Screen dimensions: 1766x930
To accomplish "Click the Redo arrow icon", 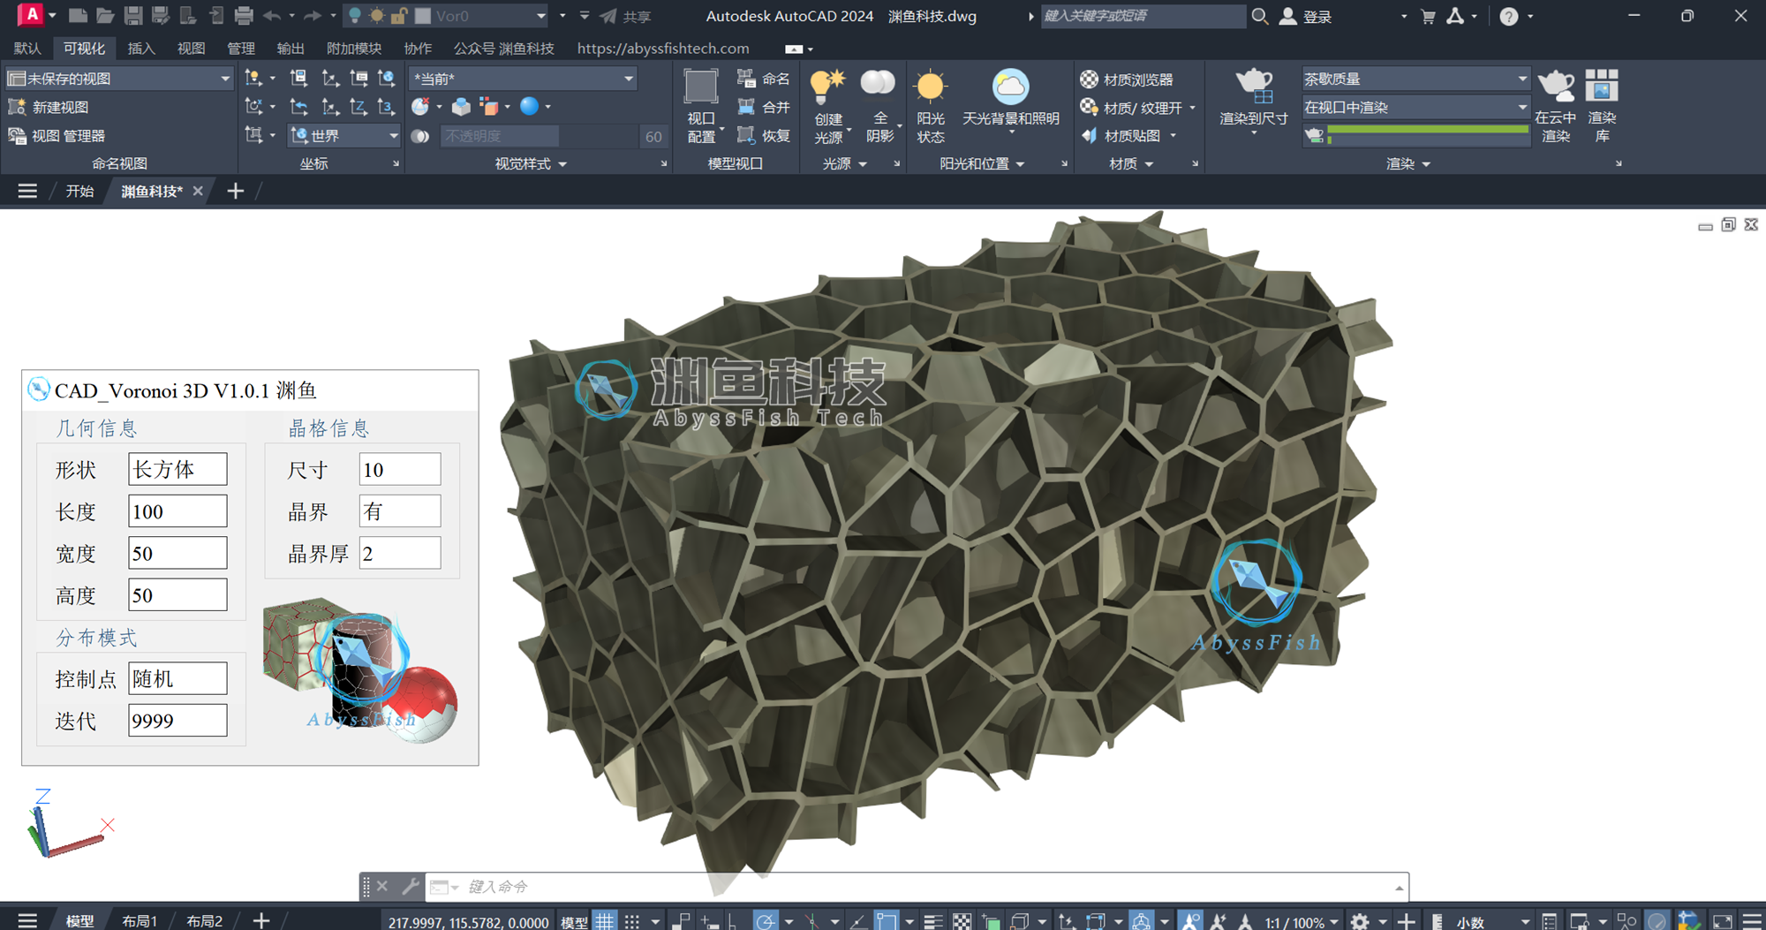I will [x=312, y=16].
